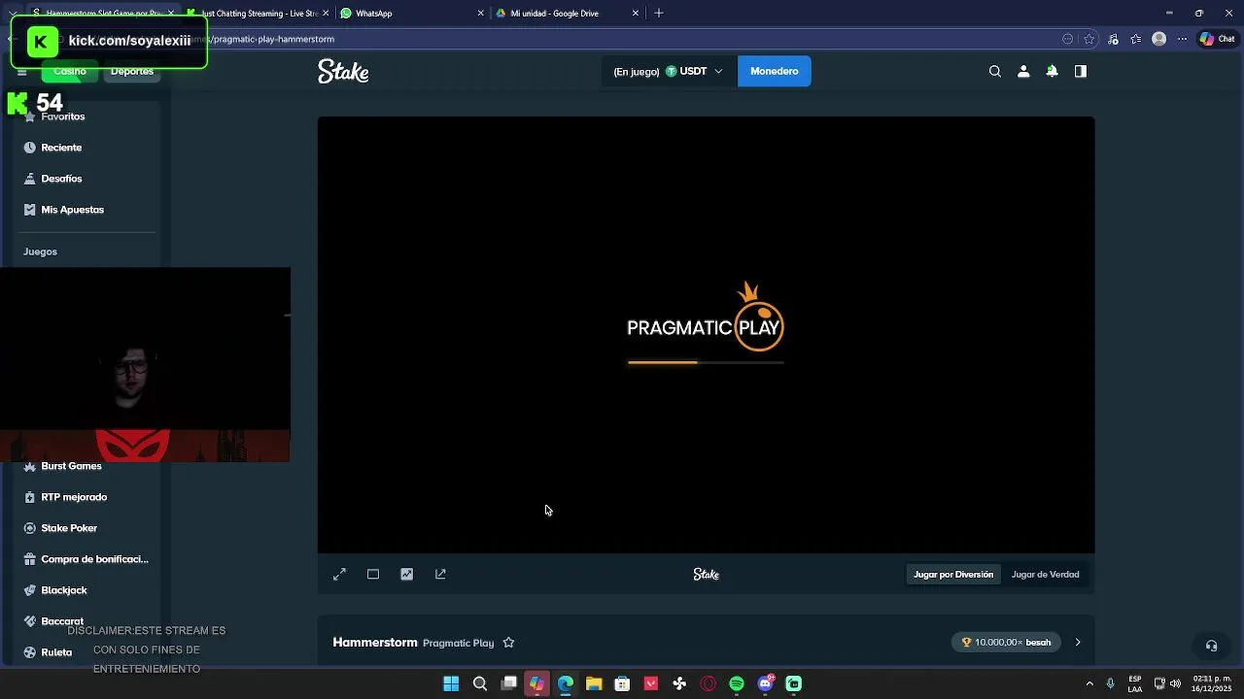Open live stats chart icon
This screenshot has height=699, width=1244.
[406, 575]
